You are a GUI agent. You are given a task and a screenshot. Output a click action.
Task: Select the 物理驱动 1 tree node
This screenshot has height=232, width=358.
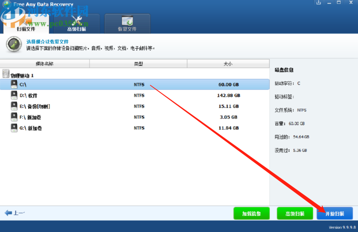click(22, 76)
